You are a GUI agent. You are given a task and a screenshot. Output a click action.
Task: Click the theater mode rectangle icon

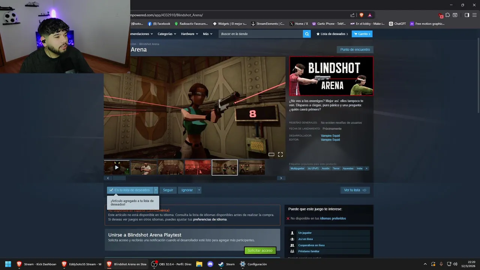point(271,154)
